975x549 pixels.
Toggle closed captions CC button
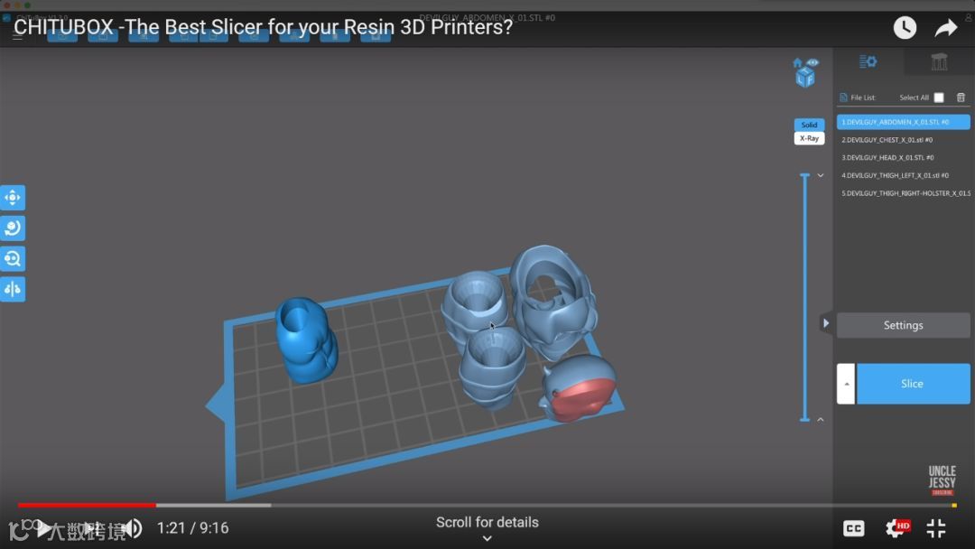point(854,528)
